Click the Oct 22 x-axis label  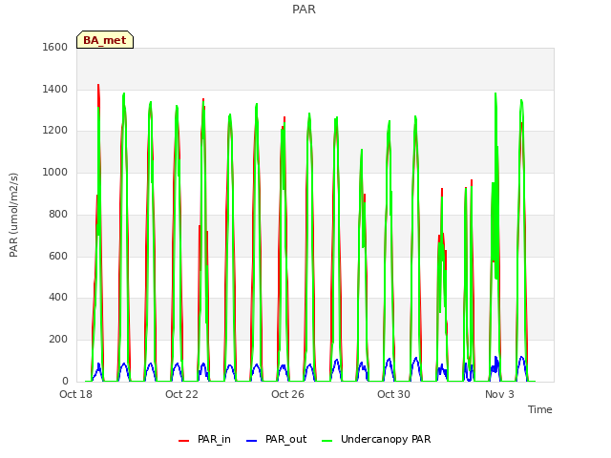coord(181,394)
